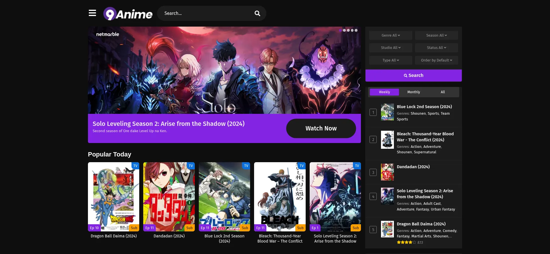Image resolution: width=550 pixels, height=254 pixels.
Task: Click Dandadan ranking thumbnail
Action: pyautogui.click(x=387, y=172)
